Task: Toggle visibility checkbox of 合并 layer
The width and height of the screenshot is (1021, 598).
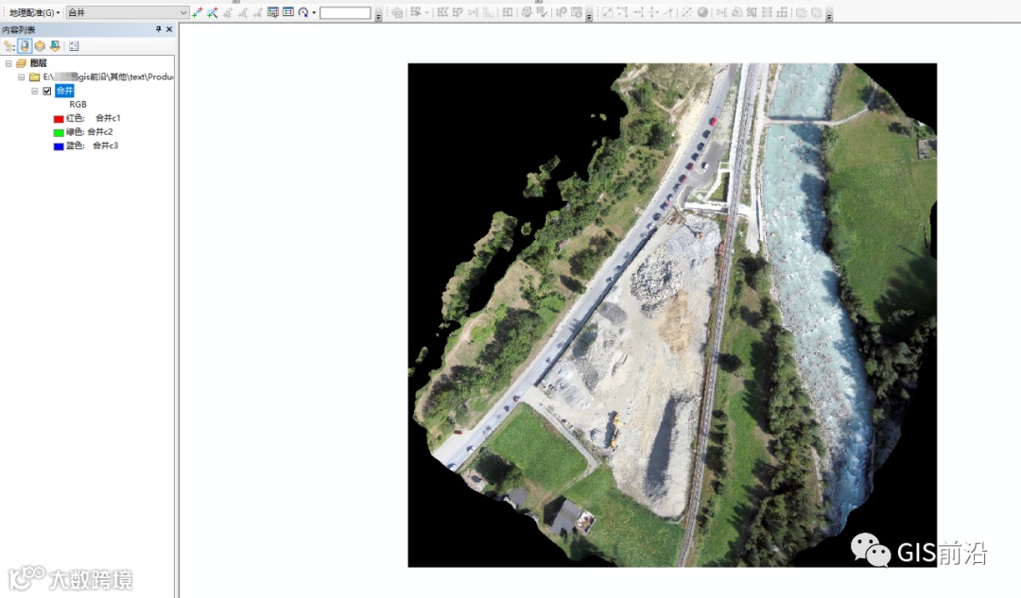Action: pyautogui.click(x=47, y=91)
